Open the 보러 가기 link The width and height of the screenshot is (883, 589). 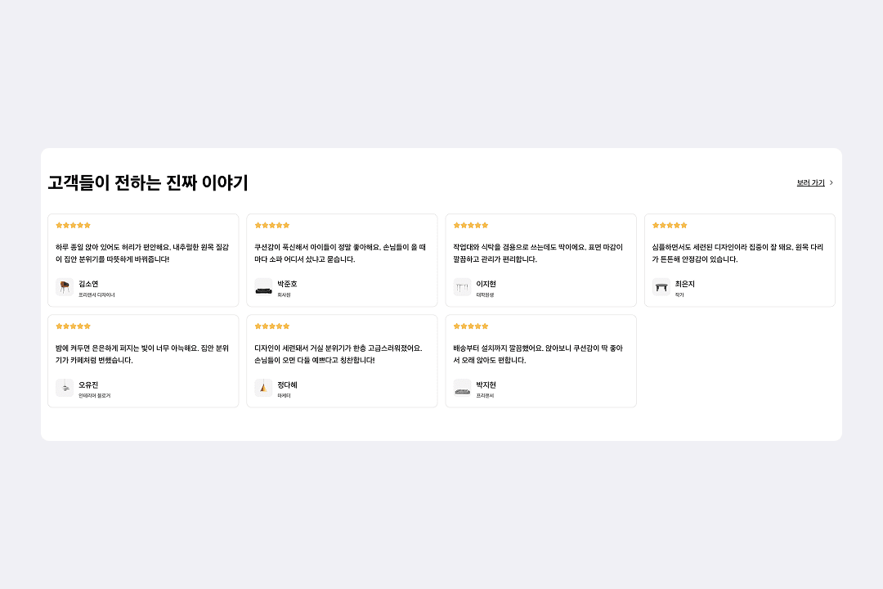point(812,182)
